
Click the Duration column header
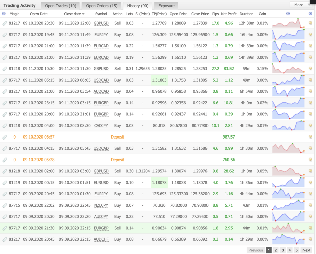(246, 14)
